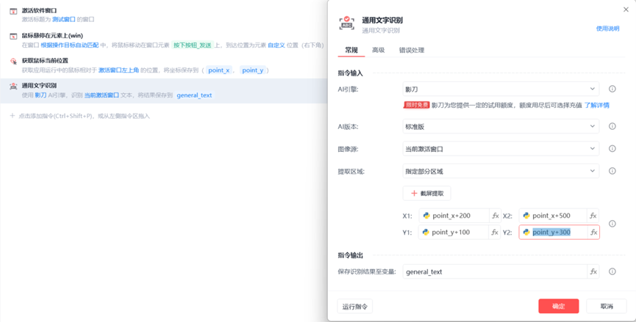This screenshot has height=322, width=636.
Task: Switch to the 高级 tab
Action: [378, 50]
